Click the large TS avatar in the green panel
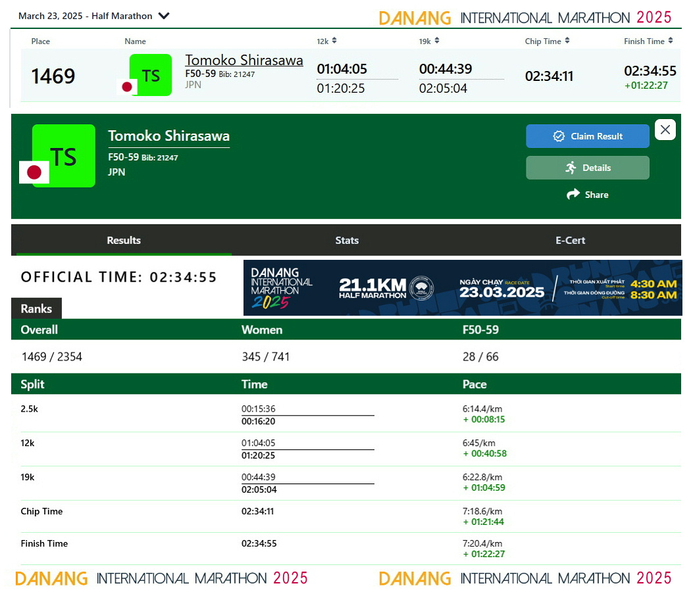 [63, 156]
